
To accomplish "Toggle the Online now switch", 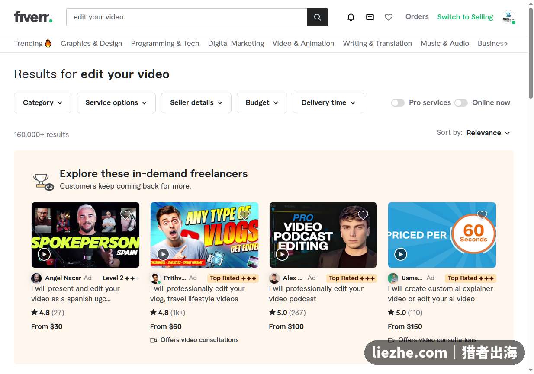I will [461, 103].
